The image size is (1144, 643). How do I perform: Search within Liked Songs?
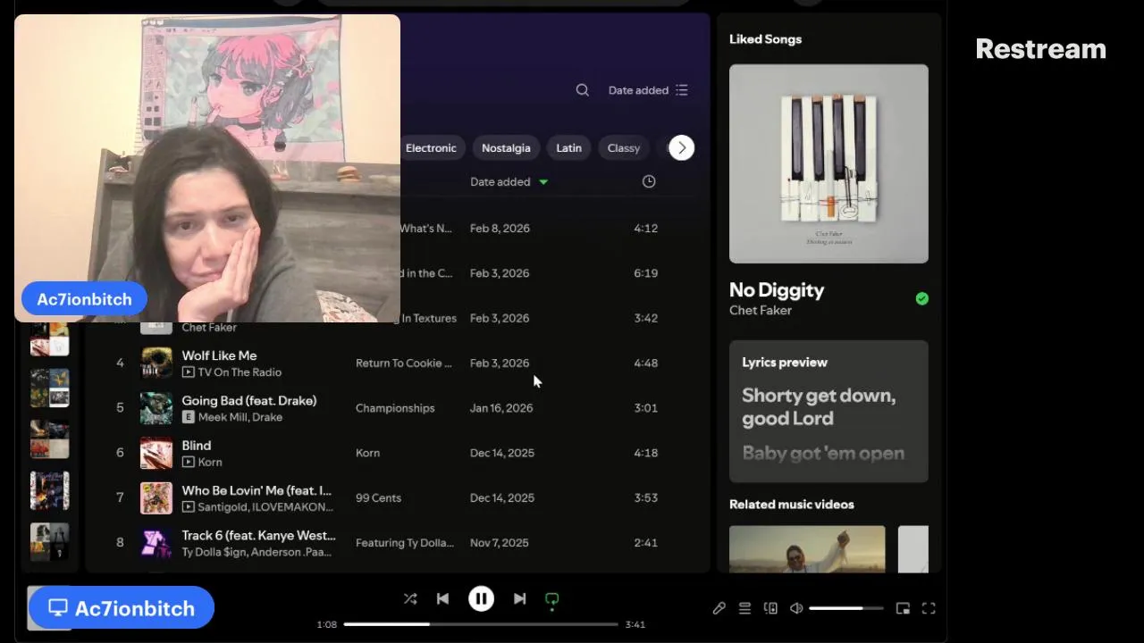[x=583, y=90]
